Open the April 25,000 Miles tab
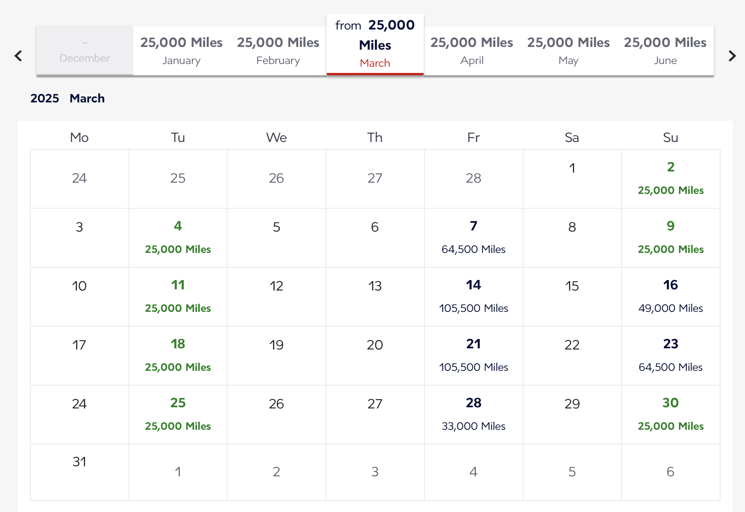745x512 pixels. coord(472,50)
